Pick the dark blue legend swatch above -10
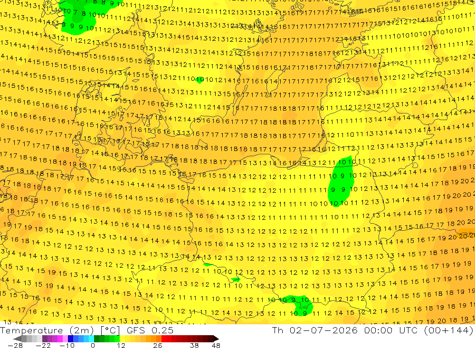This screenshot has height=348, width=475. pyautogui.click(x=70, y=339)
